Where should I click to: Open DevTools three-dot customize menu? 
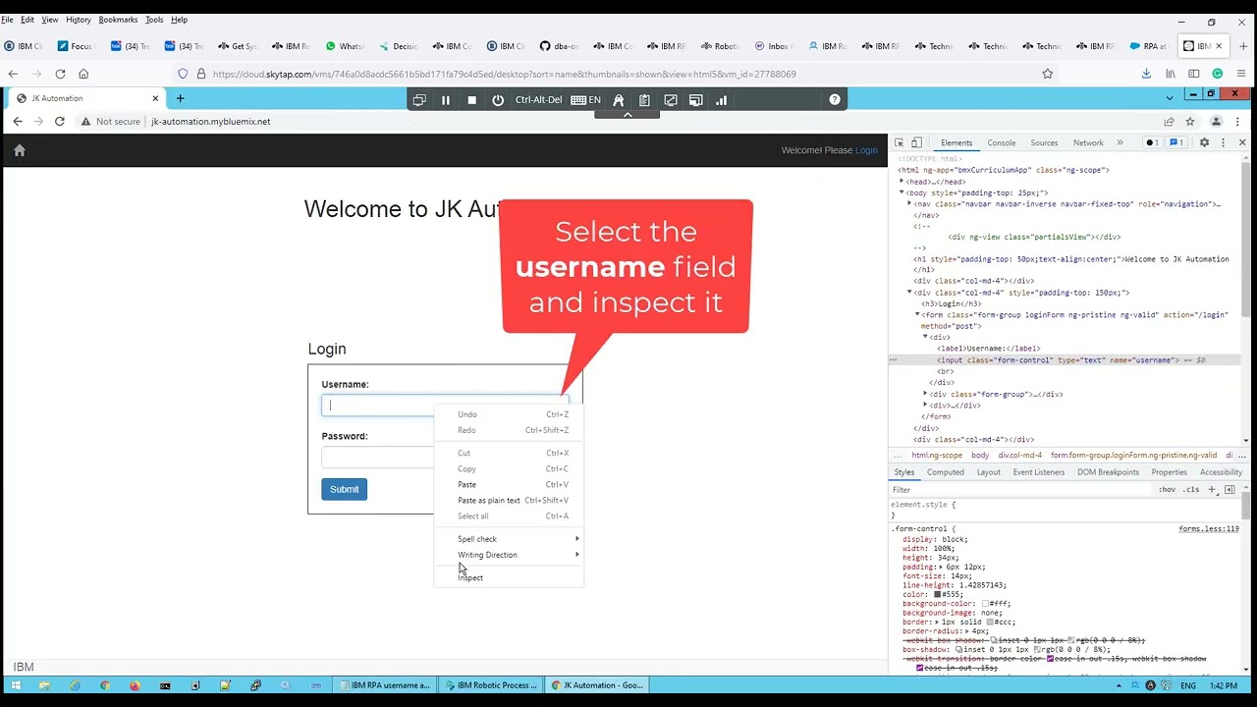point(1223,142)
